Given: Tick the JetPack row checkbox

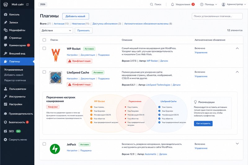Looking at the screenshot, I should 44,144.
